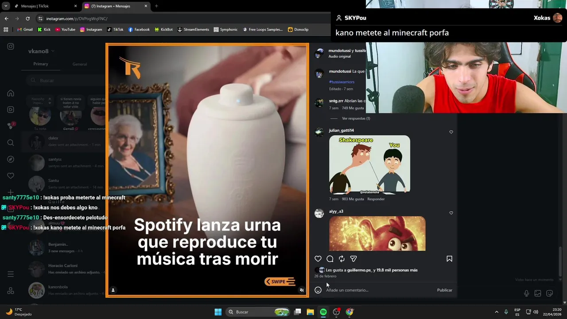Viewport: 567px width, 319px height.
Task: Open the red character GIF from alyy_s3
Action: tap(377, 233)
